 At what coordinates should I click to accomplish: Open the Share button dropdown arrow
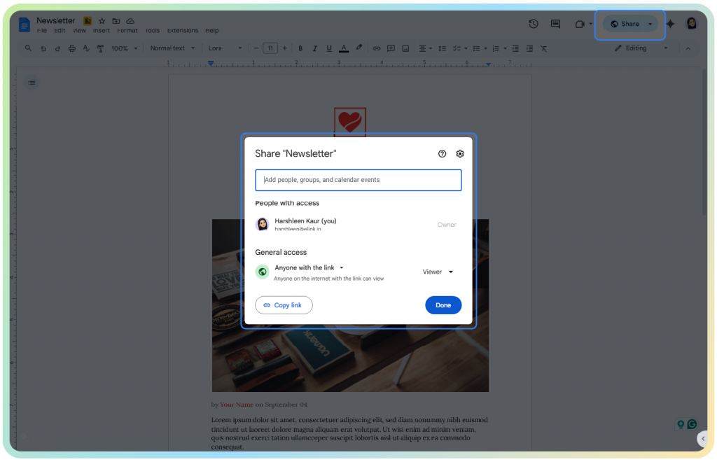click(650, 24)
